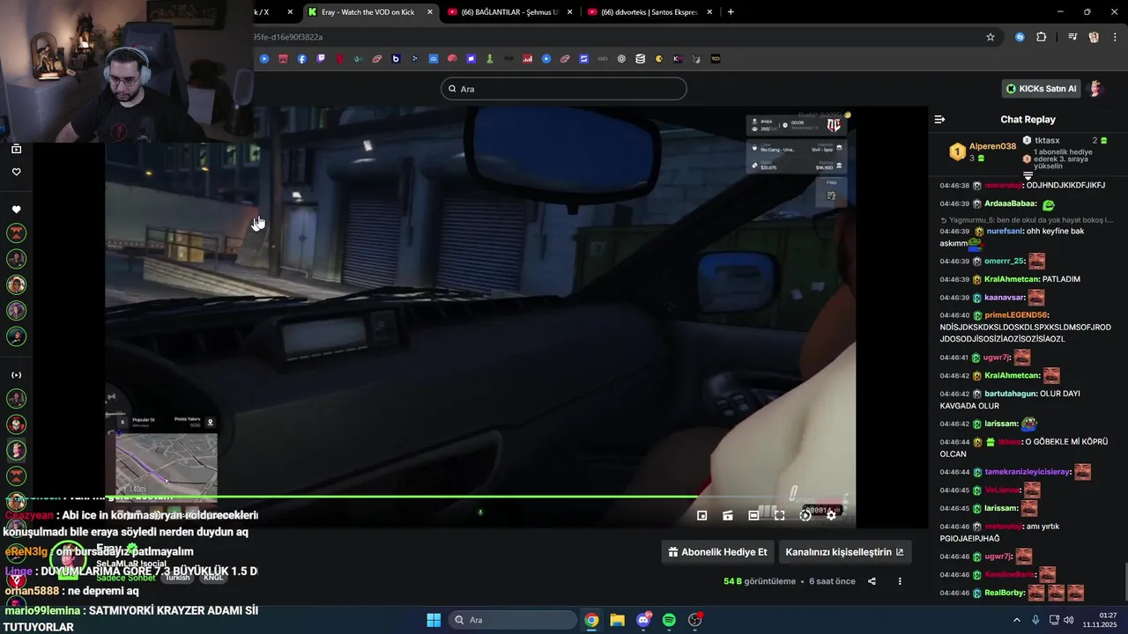Image resolution: width=1128 pixels, height=634 pixels.
Task: Switch video to theater mode
Action: tap(753, 515)
